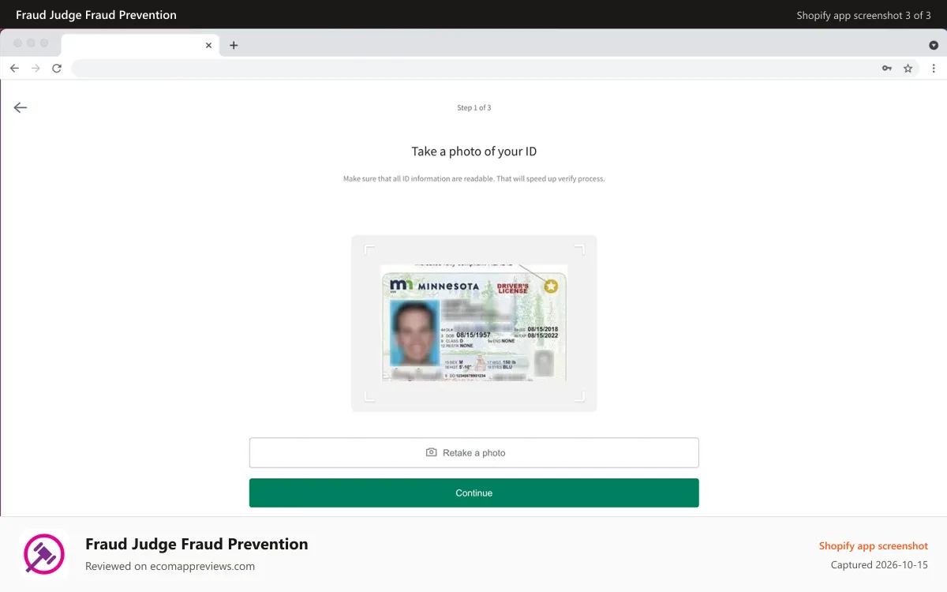Click the captured Minnesota driver's license photo

(473, 323)
